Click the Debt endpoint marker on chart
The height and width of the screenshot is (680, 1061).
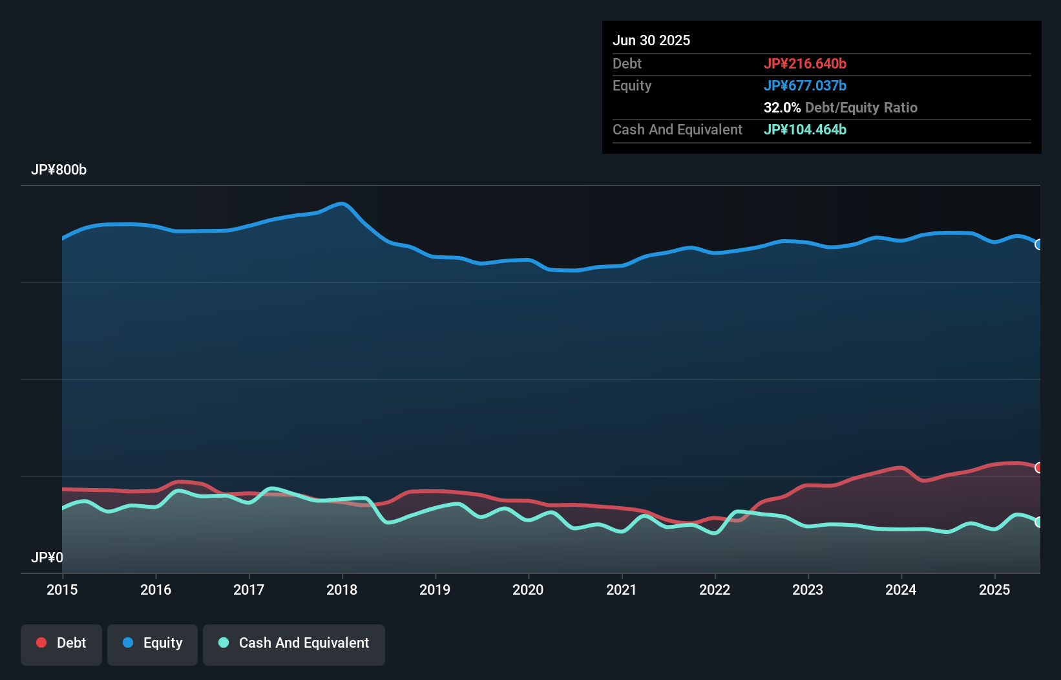point(1038,467)
